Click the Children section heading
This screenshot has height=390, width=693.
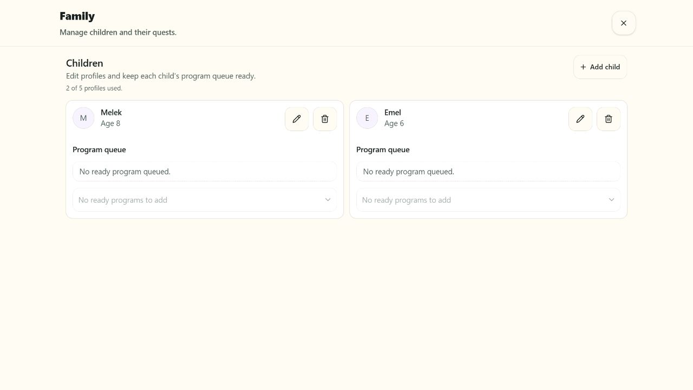click(84, 63)
